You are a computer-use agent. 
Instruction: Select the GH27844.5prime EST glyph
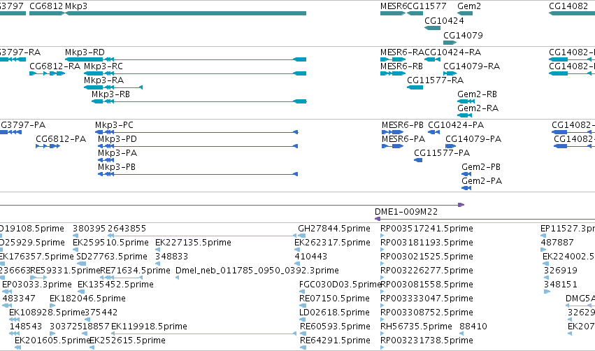pos(301,236)
